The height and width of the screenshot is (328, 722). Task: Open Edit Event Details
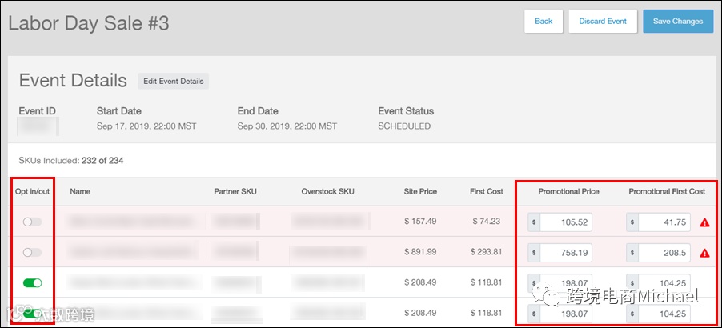pos(173,81)
